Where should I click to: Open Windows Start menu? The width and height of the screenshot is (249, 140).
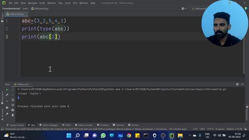click(69, 136)
